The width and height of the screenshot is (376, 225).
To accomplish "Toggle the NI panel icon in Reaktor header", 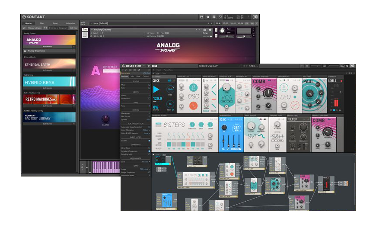I will point(352,66).
